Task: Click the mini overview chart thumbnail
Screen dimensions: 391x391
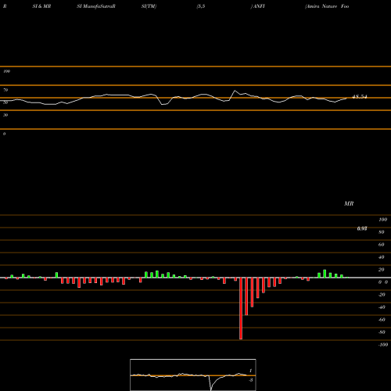Action: click(193, 375)
